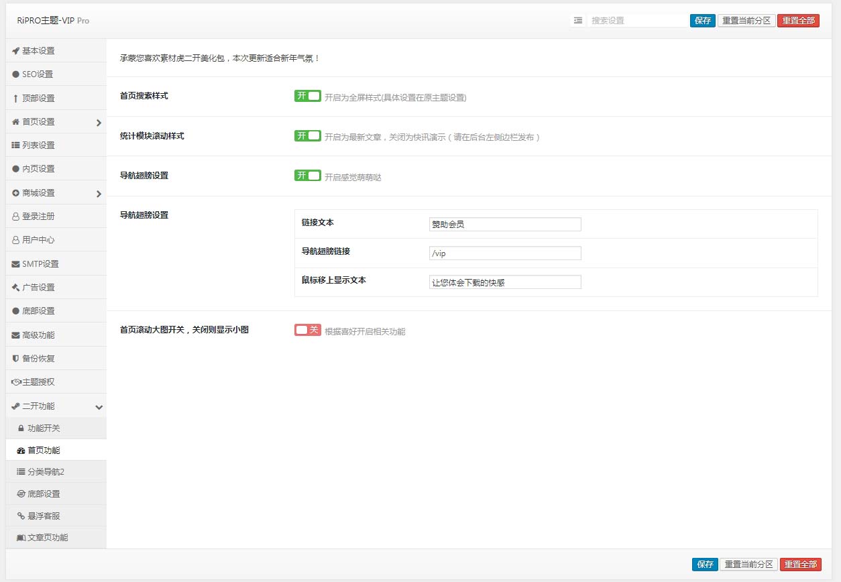Click the book icon beside 文章页功能

21,538
